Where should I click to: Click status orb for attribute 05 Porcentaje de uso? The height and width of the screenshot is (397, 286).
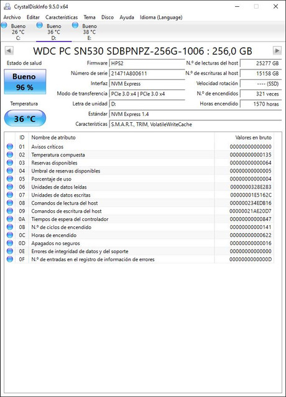pyautogui.click(x=10, y=179)
